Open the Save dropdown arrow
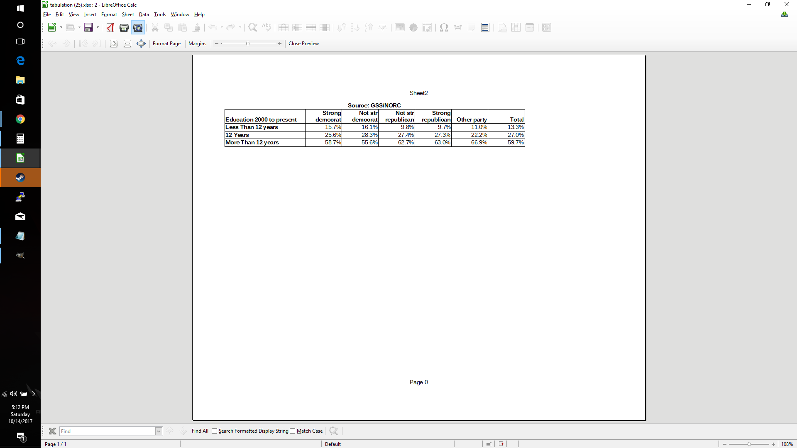 (x=98, y=27)
